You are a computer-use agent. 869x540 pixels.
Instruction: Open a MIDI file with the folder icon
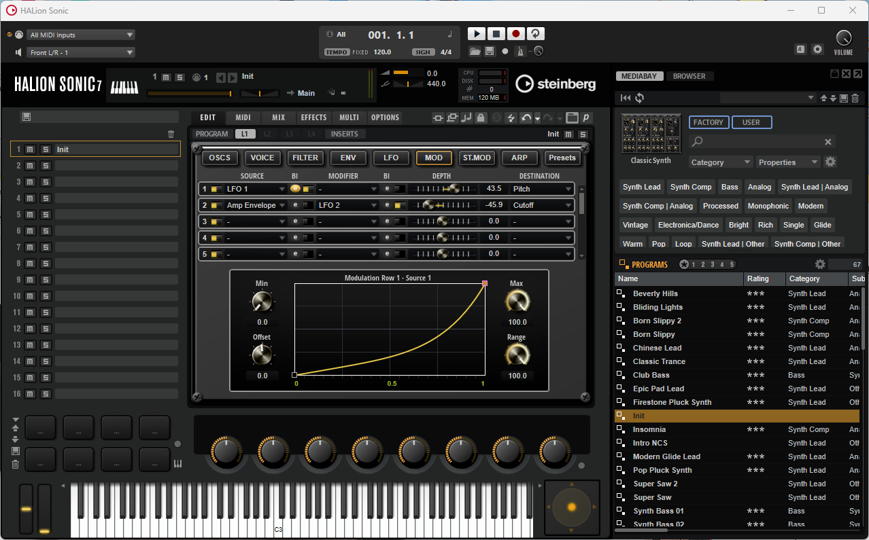475,52
